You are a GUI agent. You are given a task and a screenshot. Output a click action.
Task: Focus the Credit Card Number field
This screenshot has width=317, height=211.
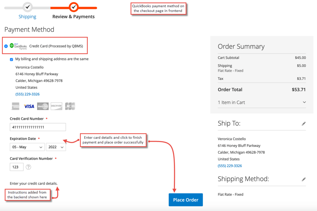[x=38, y=127]
